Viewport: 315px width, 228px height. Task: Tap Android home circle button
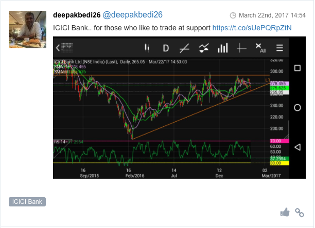click(x=297, y=108)
